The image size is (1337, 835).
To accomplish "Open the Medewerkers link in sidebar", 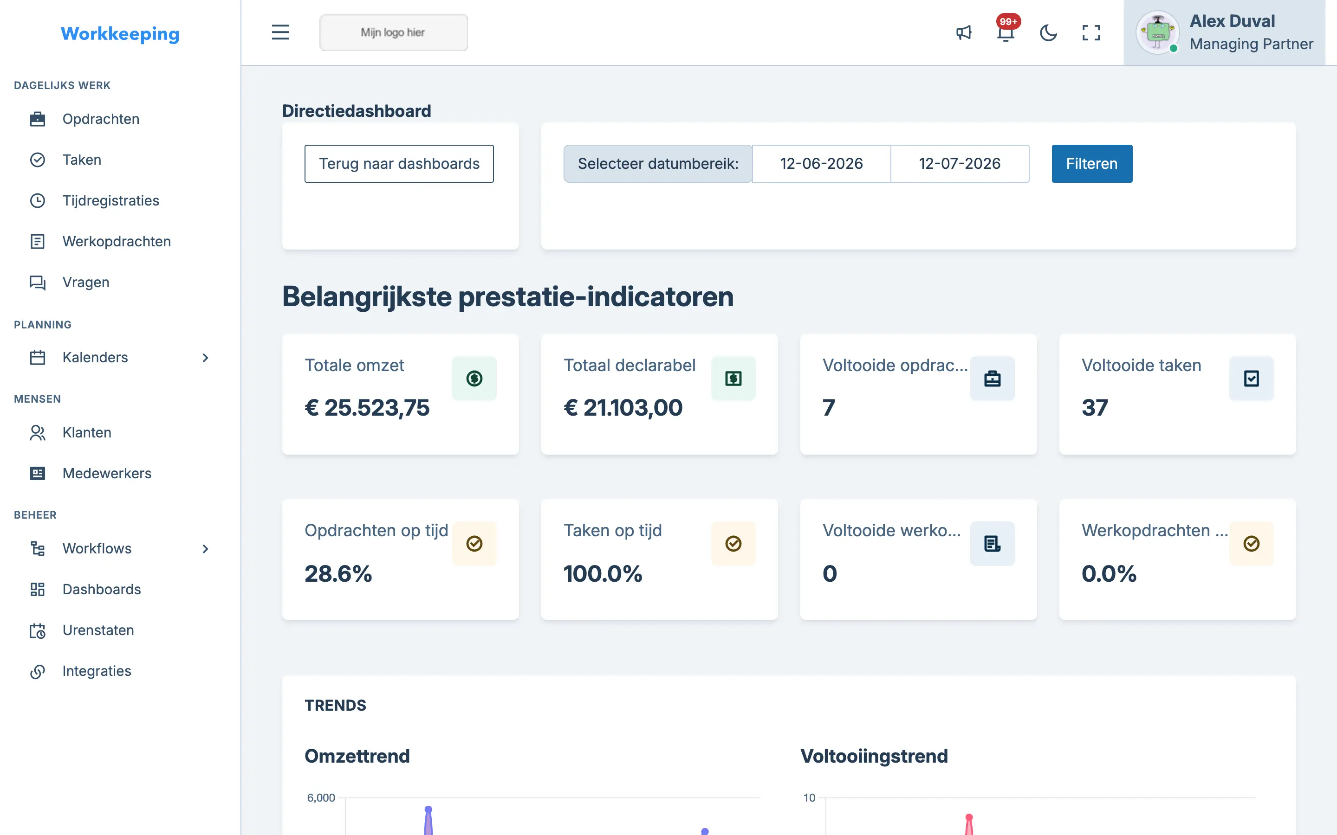I will click(x=107, y=473).
